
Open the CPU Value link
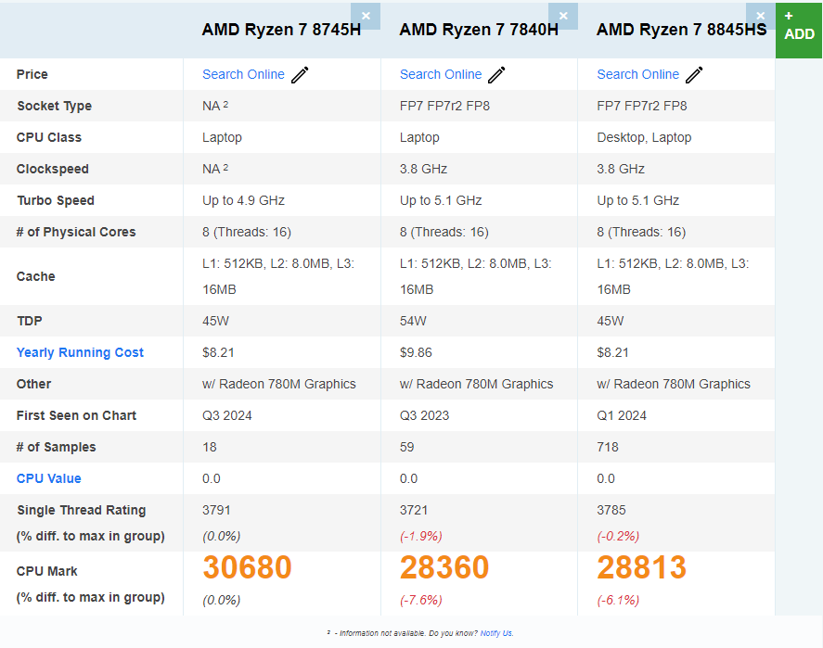[49, 478]
